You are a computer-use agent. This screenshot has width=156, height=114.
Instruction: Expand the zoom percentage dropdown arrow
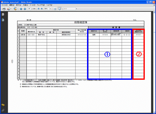[x=50, y=9]
